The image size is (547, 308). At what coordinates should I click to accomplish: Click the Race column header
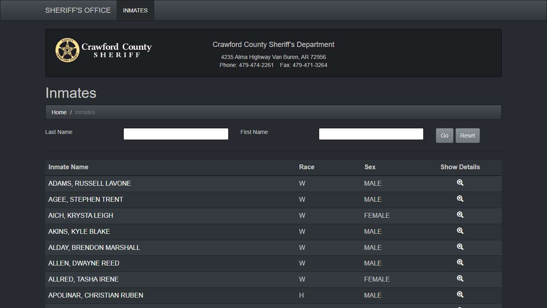click(306, 167)
